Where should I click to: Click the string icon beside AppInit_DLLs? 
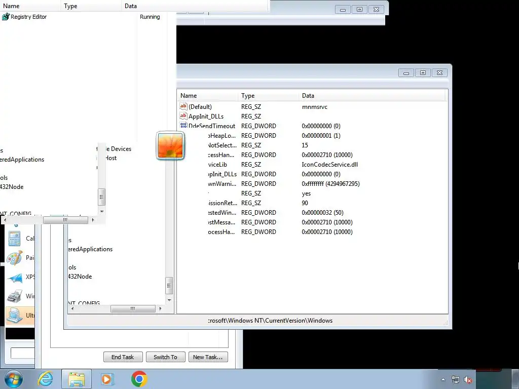click(x=183, y=116)
